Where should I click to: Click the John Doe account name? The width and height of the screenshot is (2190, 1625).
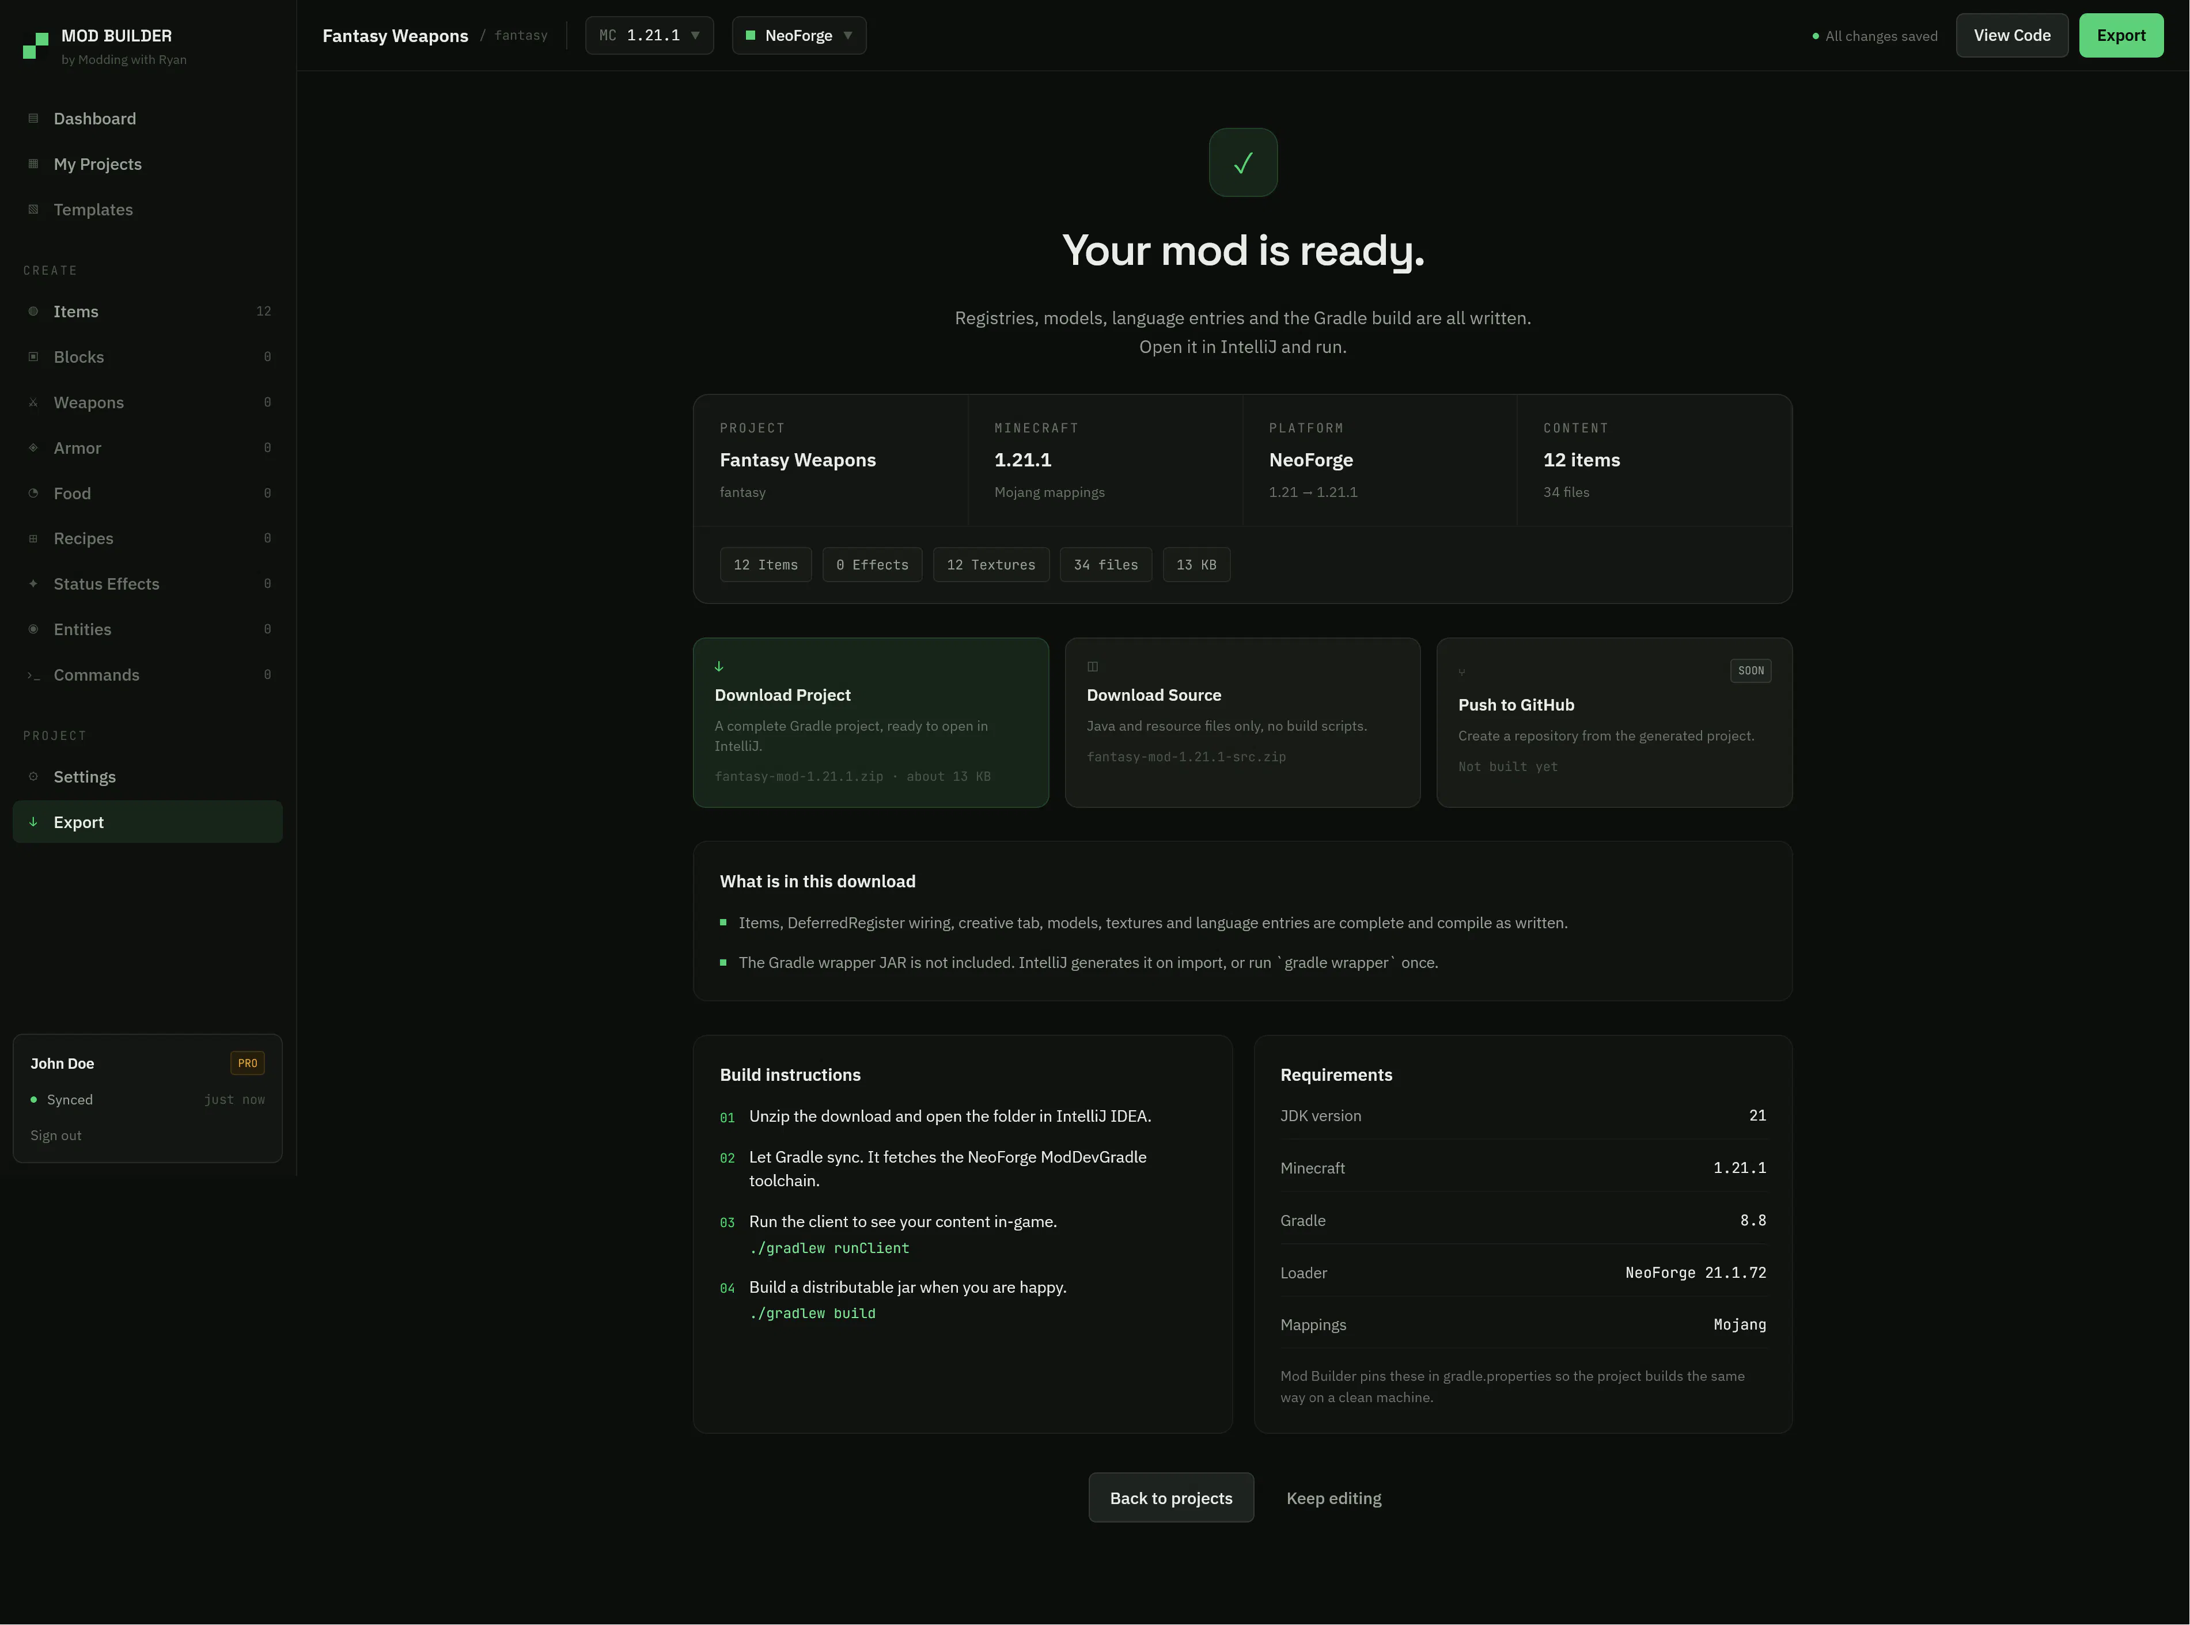(x=62, y=1062)
